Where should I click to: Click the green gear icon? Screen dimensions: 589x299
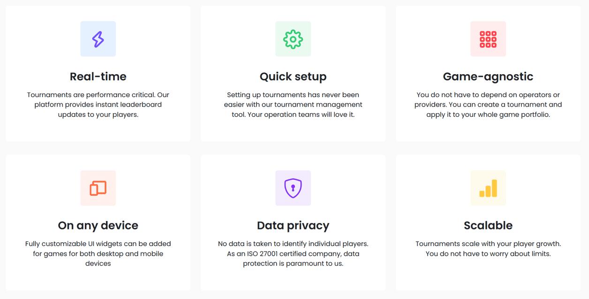pyautogui.click(x=293, y=39)
